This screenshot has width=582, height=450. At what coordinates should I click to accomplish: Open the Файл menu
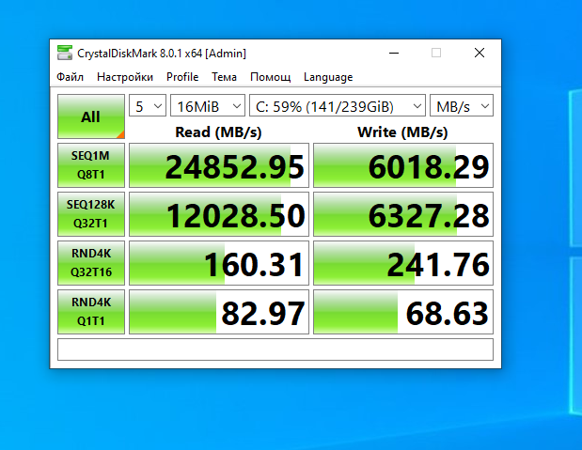click(x=70, y=77)
